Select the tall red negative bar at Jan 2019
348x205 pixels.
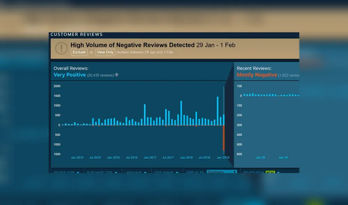click(x=224, y=138)
